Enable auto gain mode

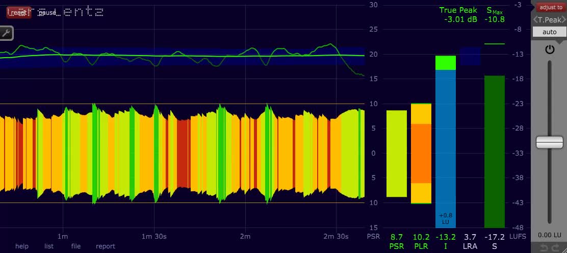click(549, 32)
